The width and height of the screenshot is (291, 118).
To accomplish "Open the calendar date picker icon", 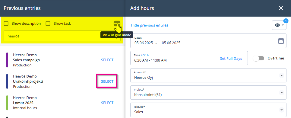I will coord(281,41).
